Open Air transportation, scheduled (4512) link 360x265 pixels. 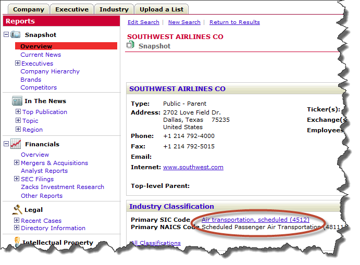[255, 220]
